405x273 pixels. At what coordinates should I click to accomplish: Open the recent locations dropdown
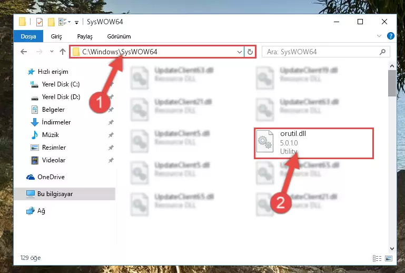(x=52, y=52)
